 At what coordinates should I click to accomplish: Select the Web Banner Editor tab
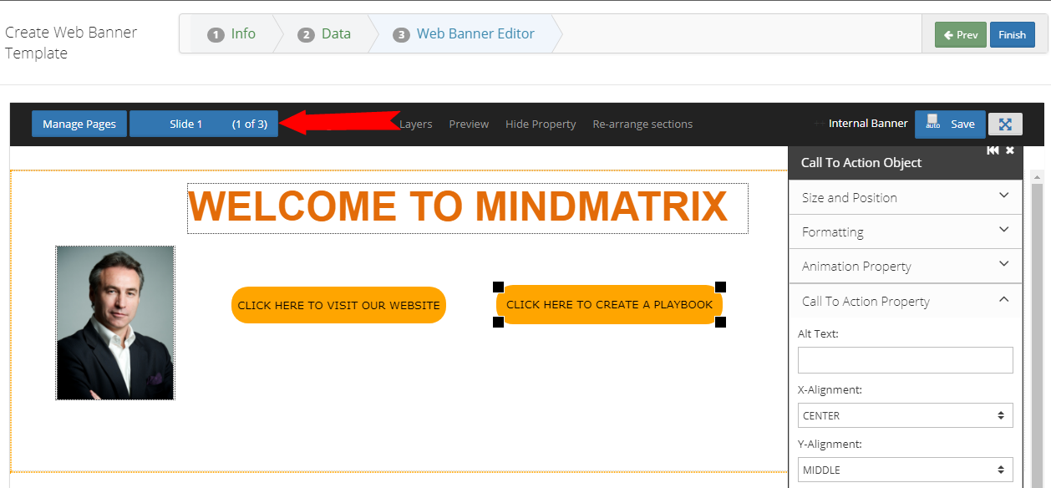click(475, 33)
